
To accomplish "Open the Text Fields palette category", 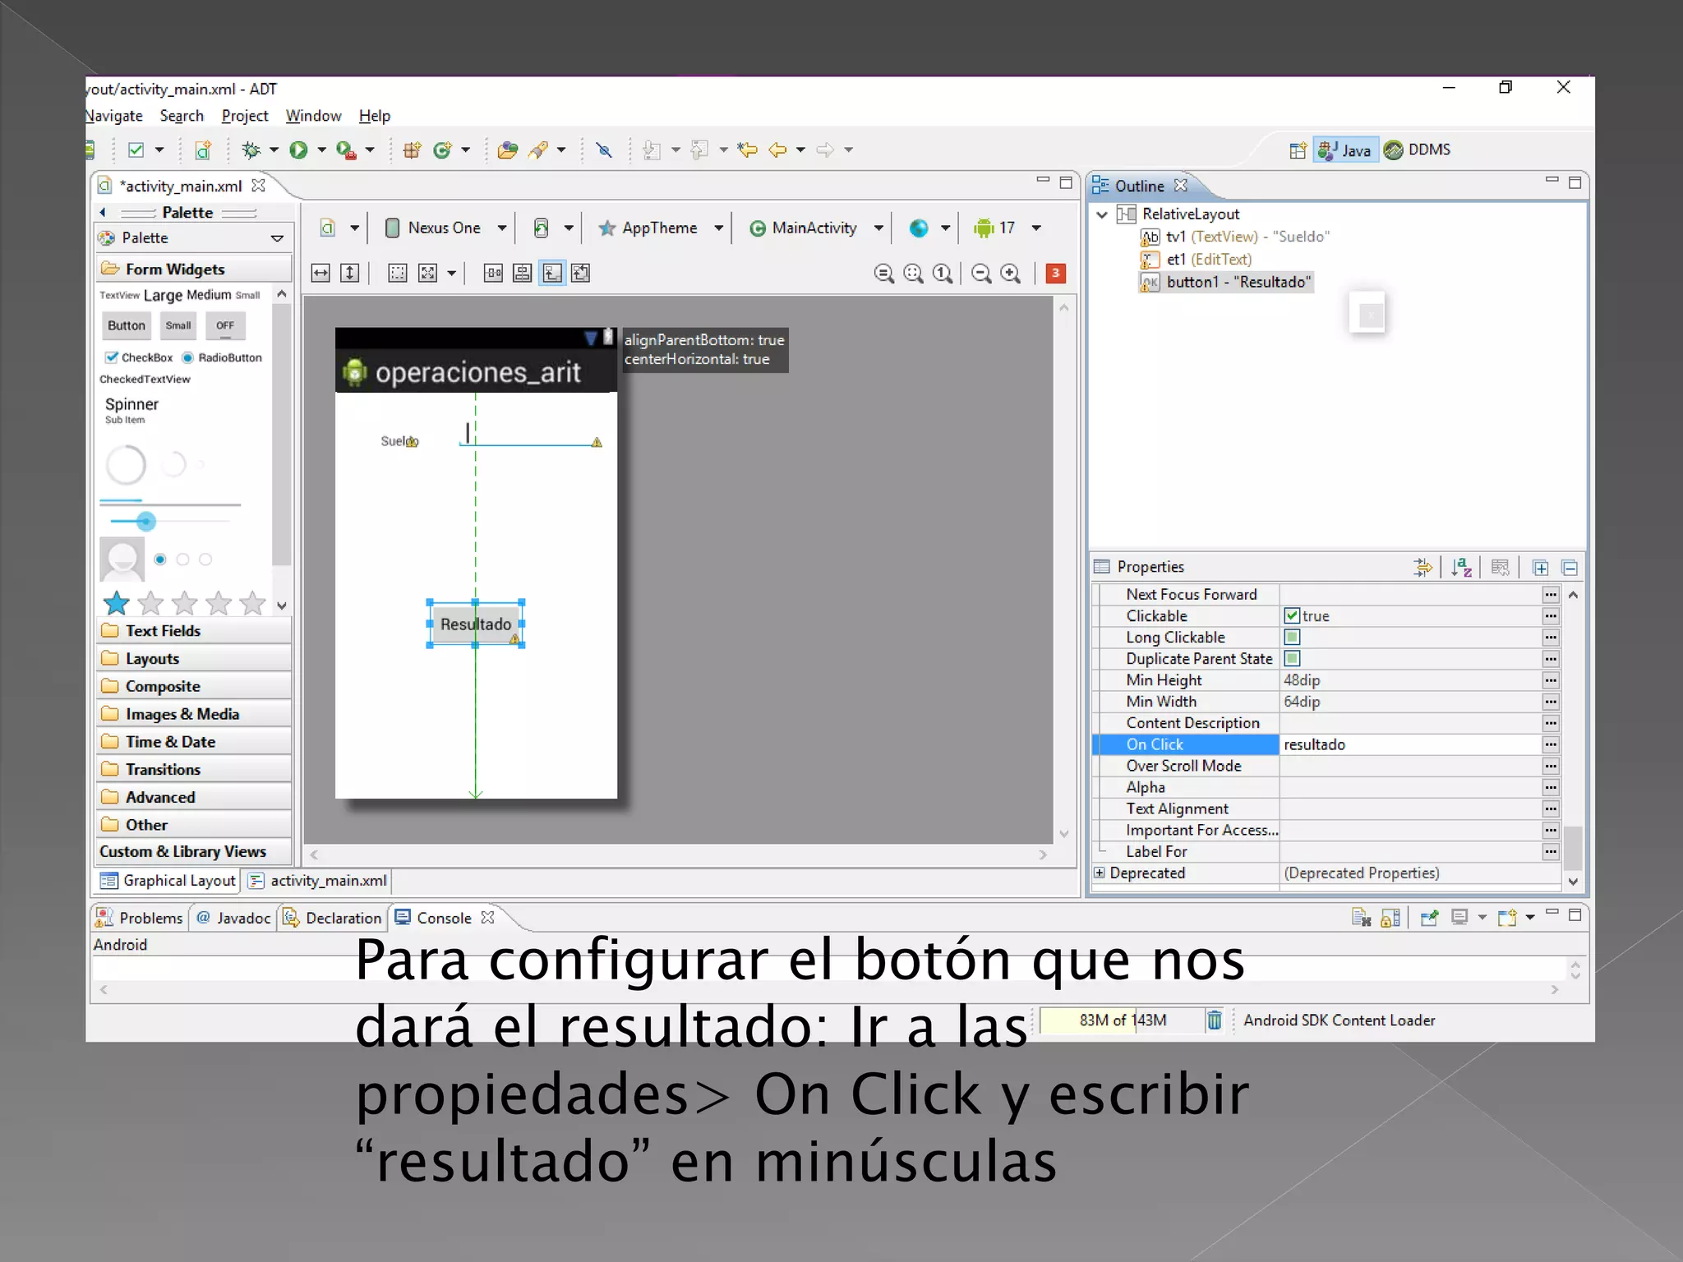I will [x=195, y=631].
